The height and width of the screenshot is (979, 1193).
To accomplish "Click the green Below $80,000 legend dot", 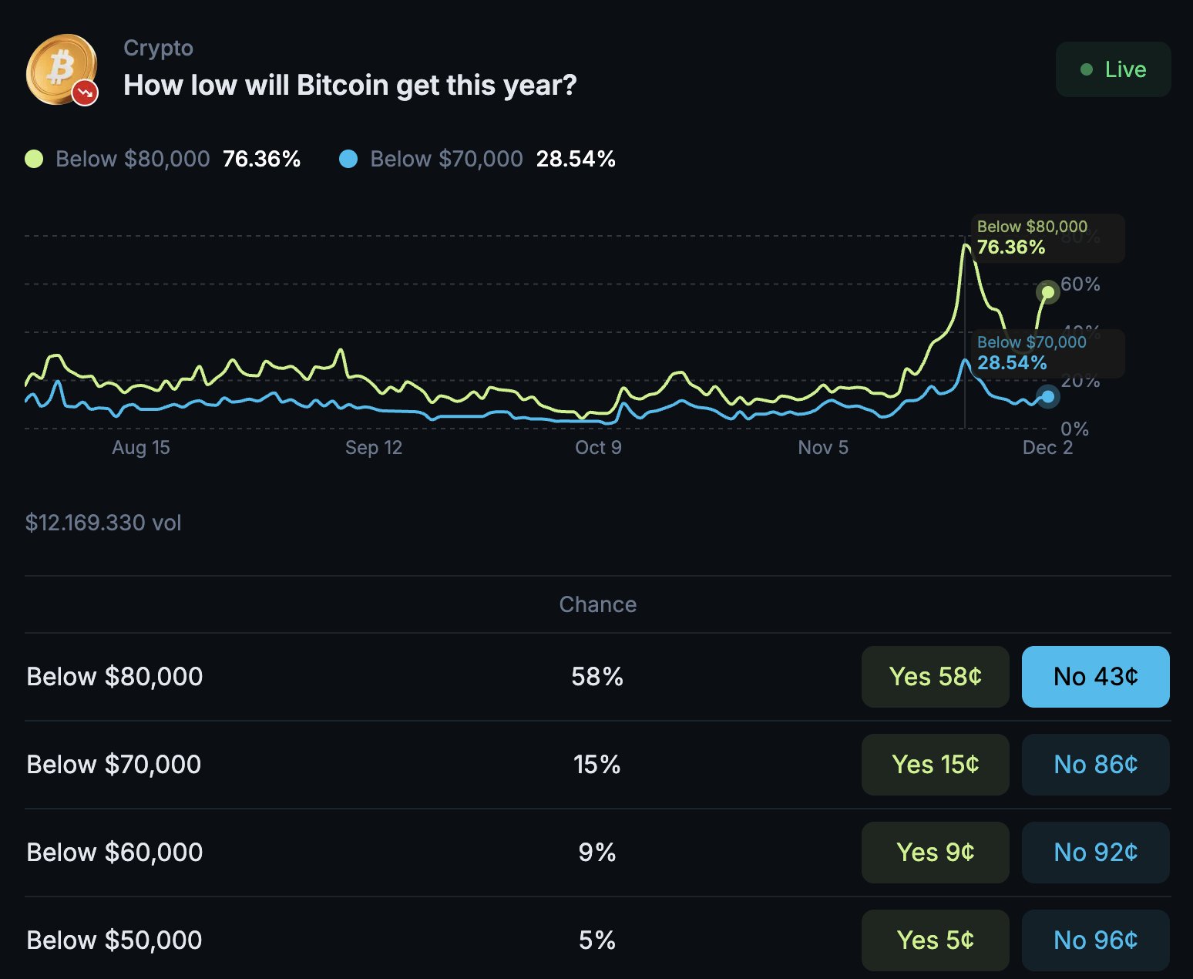I will tap(34, 159).
